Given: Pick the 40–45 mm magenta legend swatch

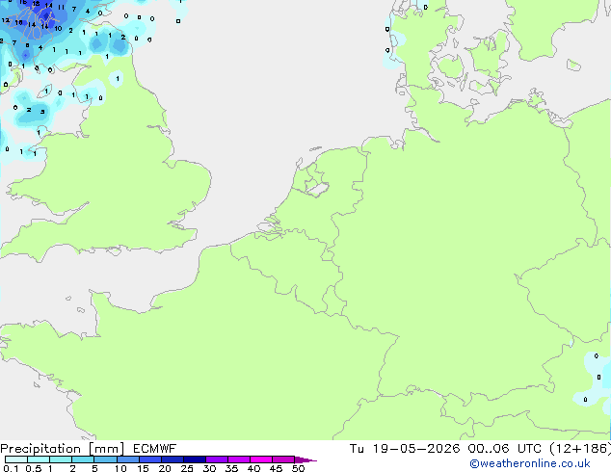Looking at the screenshot, I should point(261,459).
